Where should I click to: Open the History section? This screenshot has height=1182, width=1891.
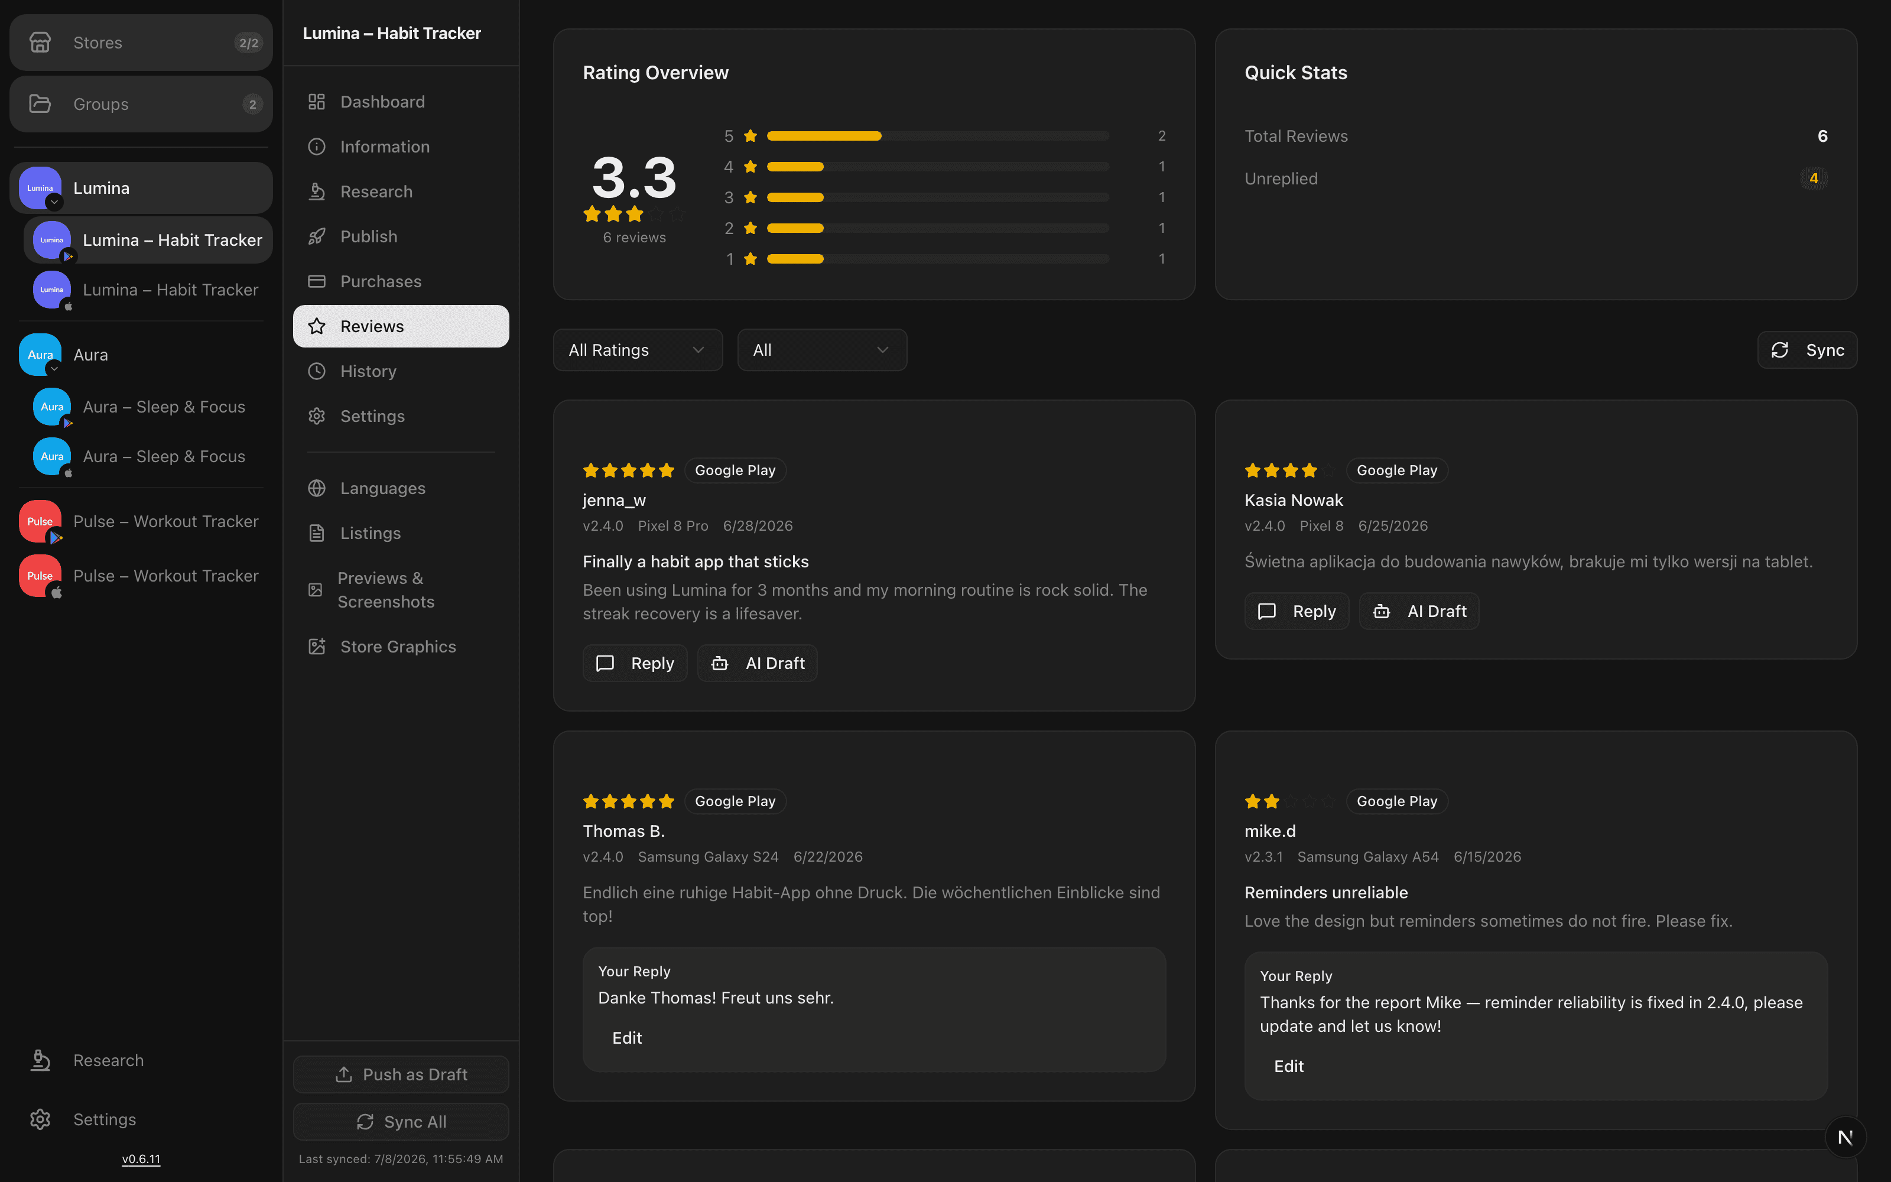click(x=401, y=371)
